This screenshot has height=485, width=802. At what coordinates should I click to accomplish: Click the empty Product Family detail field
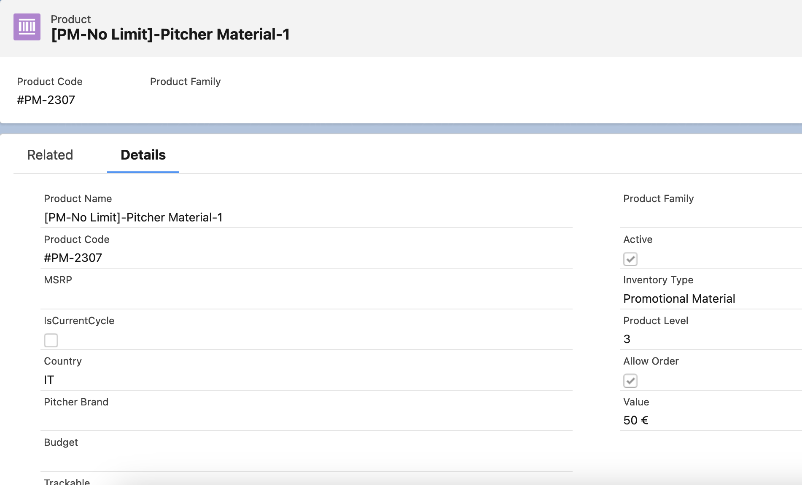708,217
